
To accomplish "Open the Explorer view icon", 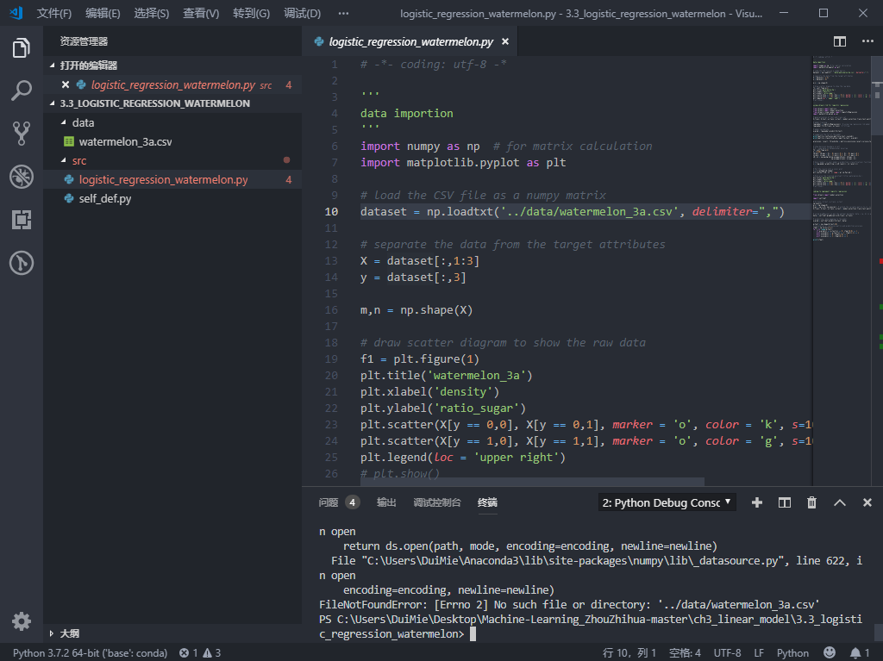I will (22, 48).
